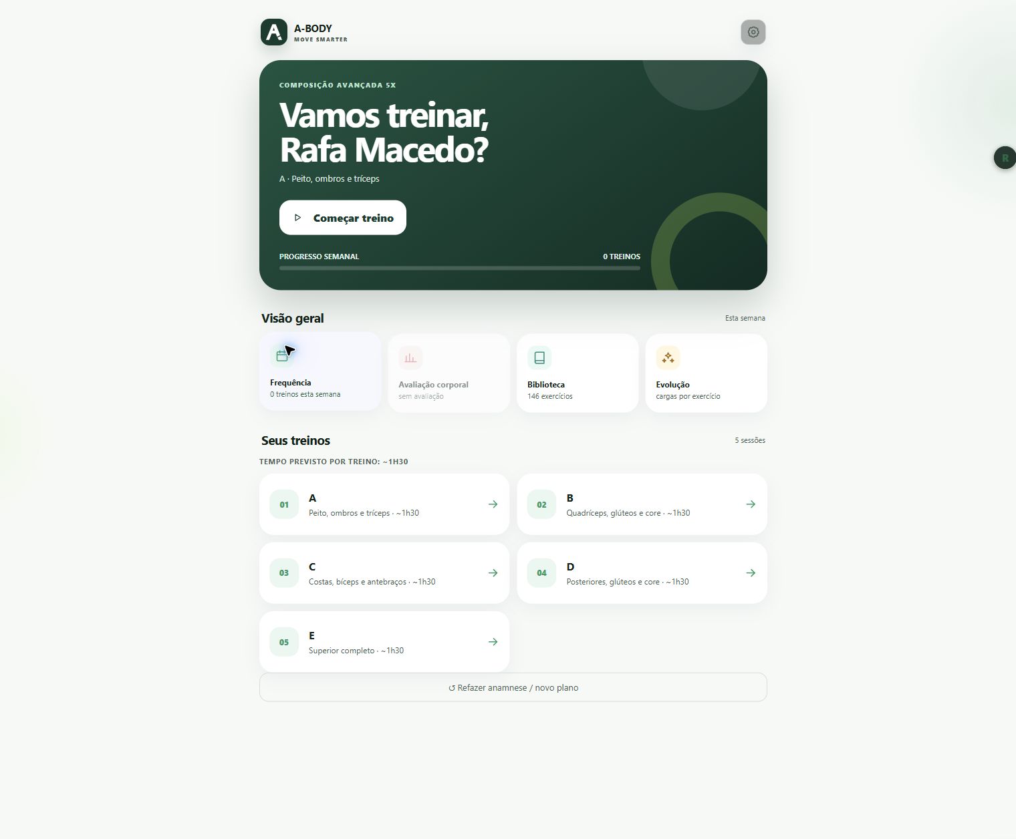Click the 02 badge of workout B
This screenshot has width=1016, height=839.
[541, 504]
